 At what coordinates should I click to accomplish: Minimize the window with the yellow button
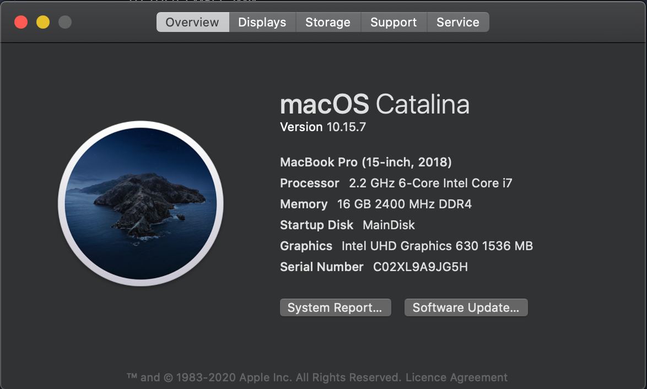(x=43, y=22)
